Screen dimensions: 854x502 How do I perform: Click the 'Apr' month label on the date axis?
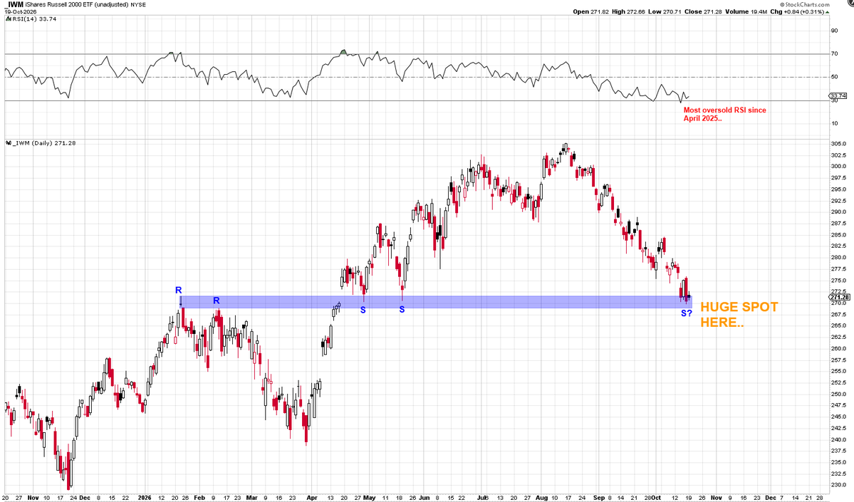coord(311,498)
